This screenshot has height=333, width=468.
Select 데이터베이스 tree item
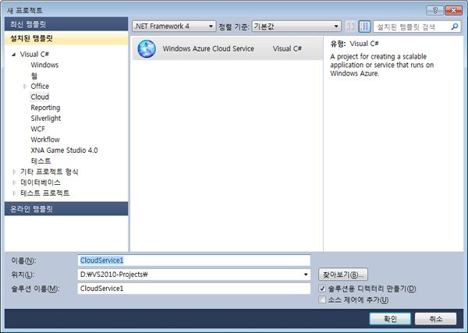(x=41, y=182)
